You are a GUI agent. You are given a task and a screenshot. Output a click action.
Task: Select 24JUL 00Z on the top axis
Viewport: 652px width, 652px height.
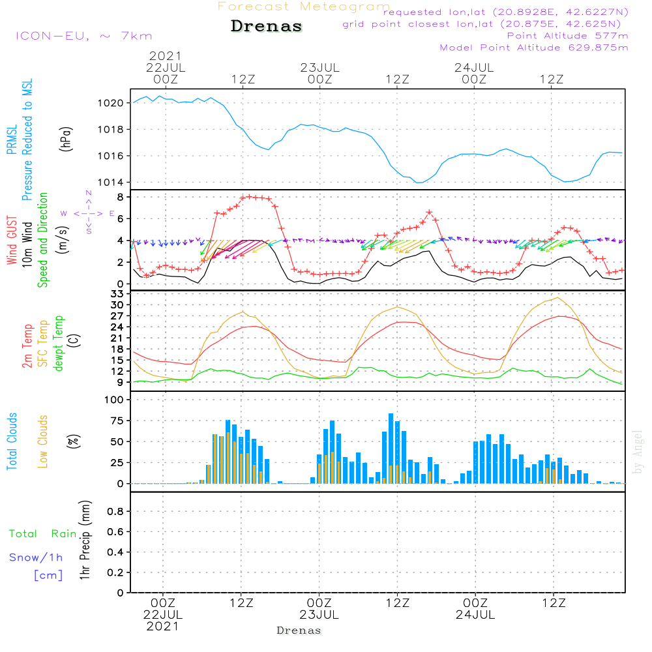[x=474, y=72]
